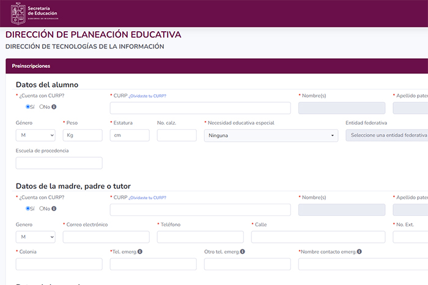The image size is (428, 285).
Task: Open the tutor Genero dropdown
Action: [x=35, y=237]
